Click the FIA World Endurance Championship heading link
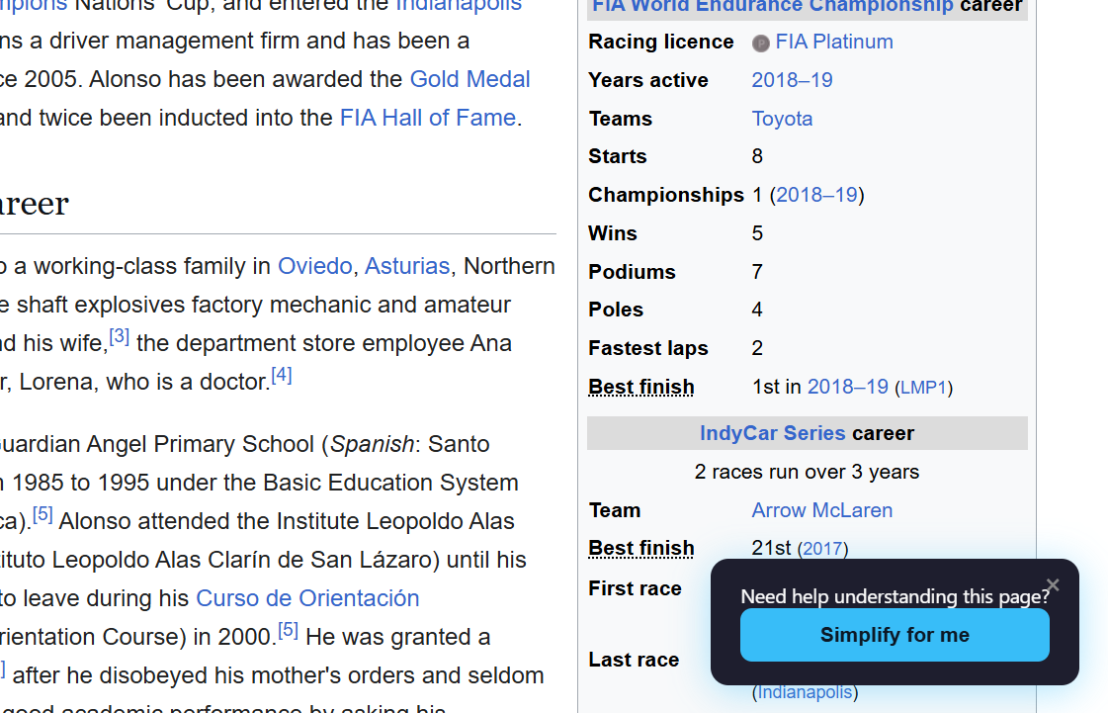Image resolution: width=1108 pixels, height=713 pixels. pyautogui.click(x=772, y=6)
